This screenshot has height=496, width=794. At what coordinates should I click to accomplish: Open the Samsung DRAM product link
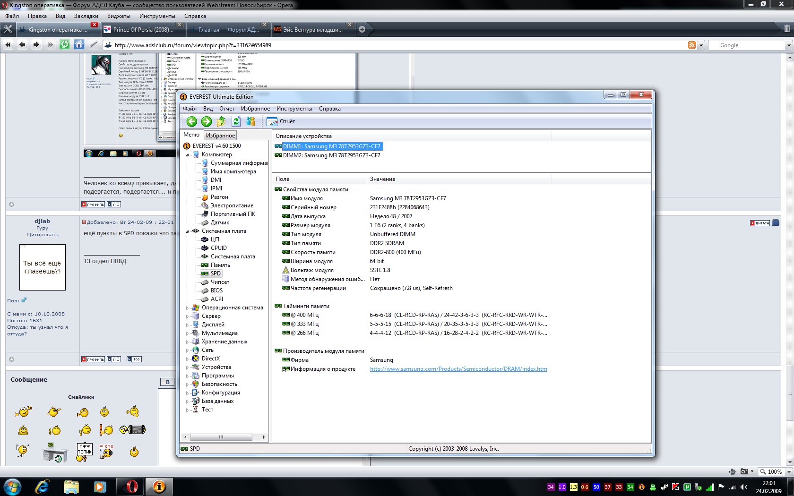(458, 369)
